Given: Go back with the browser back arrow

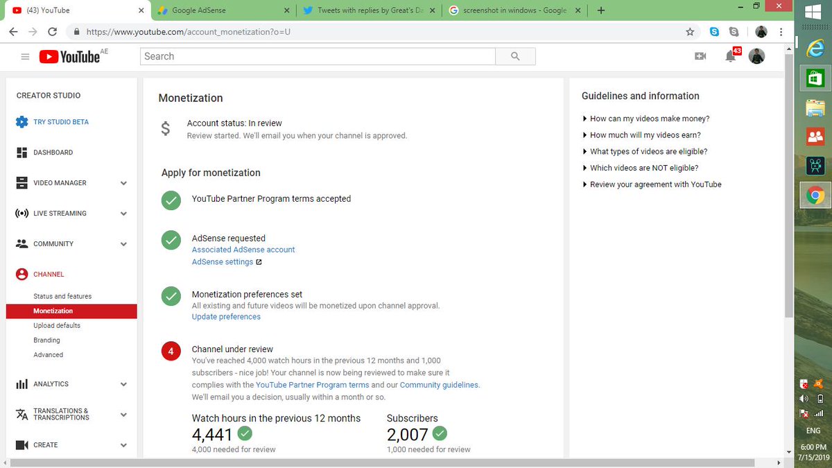Looking at the screenshot, I should 13,32.
